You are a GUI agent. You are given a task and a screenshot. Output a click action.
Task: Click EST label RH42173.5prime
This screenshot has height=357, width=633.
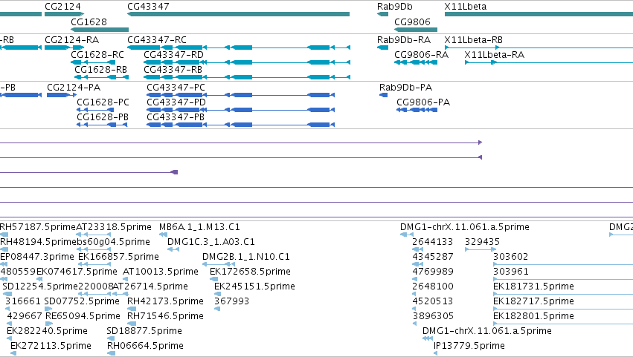(x=166, y=301)
